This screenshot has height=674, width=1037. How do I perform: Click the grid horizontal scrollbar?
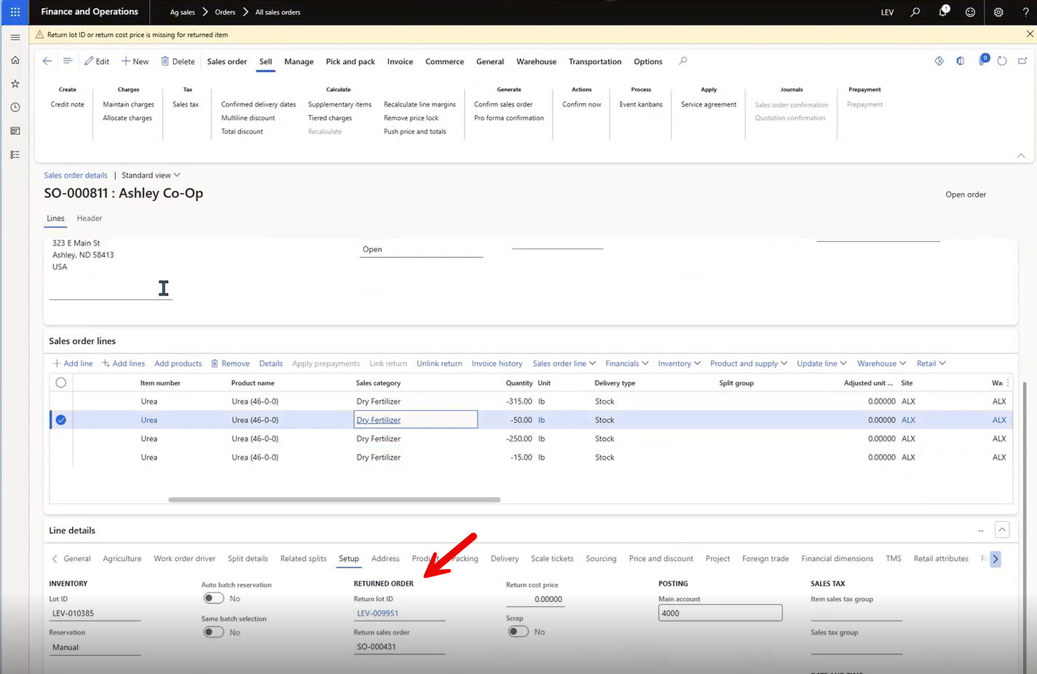coord(334,500)
